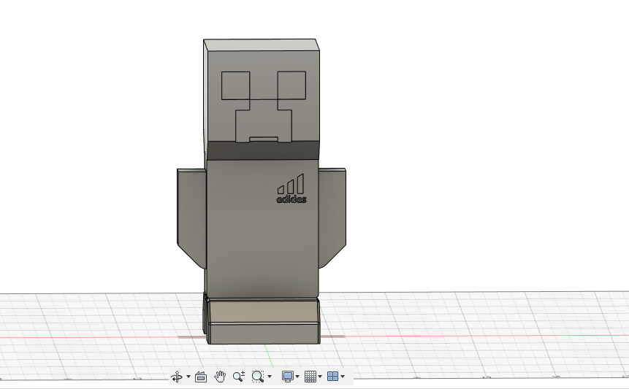Select the Zoom Window magnifier tool

pos(258,377)
